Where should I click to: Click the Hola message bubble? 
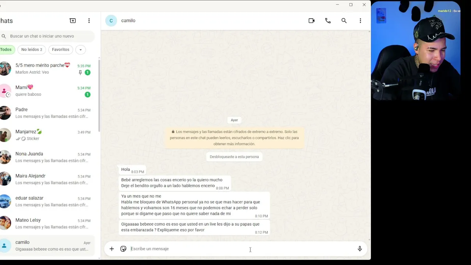[x=132, y=170]
